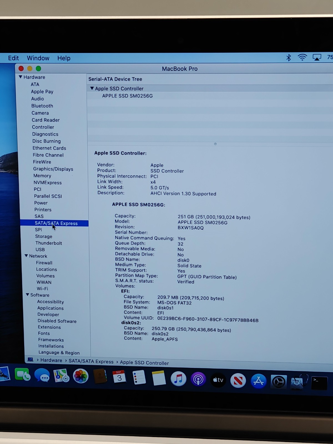Select Audio in Hardware list
The height and width of the screenshot is (444, 333).
point(37,99)
